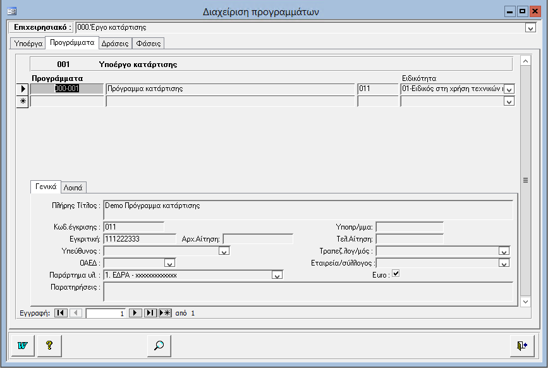Open the Δράσεις tab
This screenshot has height=368, width=548.
[x=115, y=44]
